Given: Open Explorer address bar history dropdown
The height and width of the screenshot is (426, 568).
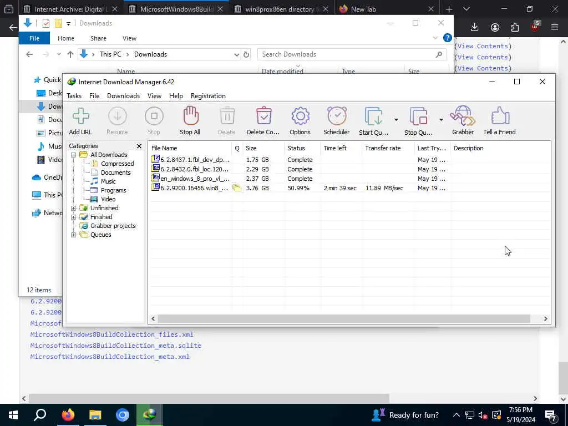Looking at the screenshot, I should point(236,55).
